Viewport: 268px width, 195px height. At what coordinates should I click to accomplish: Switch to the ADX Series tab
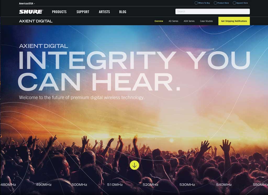pos(189,21)
